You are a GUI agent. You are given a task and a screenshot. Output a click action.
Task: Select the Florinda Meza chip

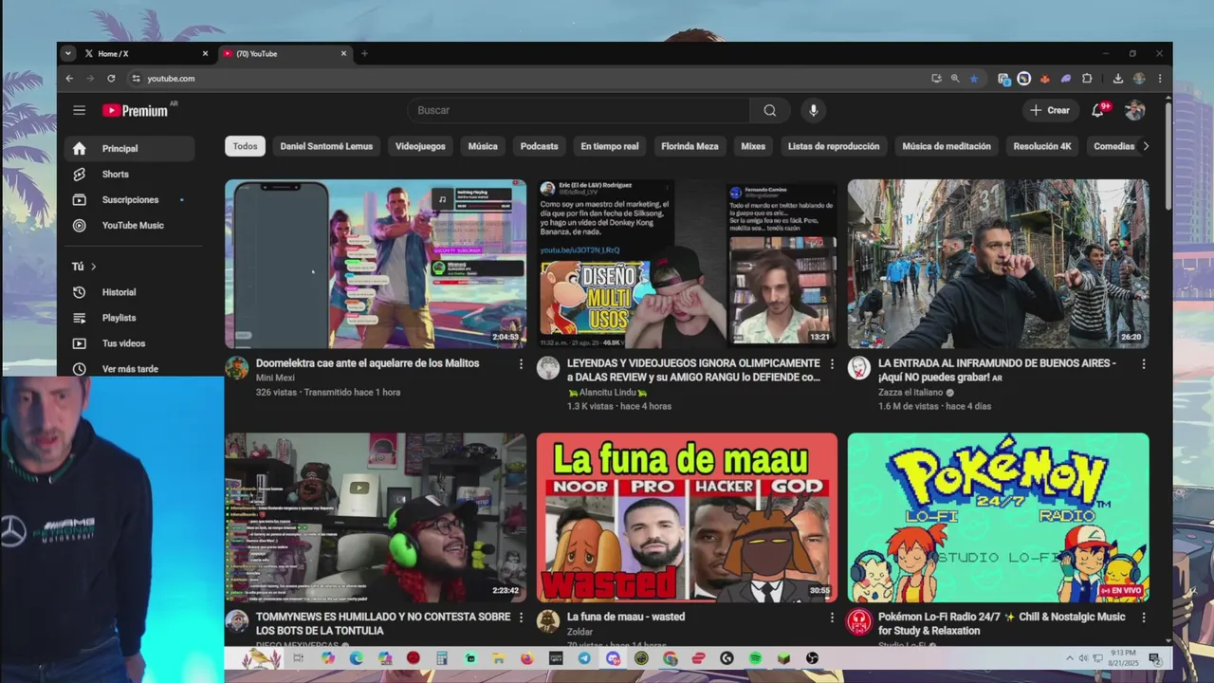click(x=690, y=146)
